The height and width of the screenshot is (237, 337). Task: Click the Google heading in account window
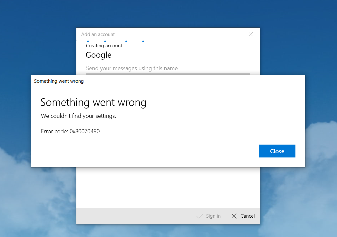(99, 55)
